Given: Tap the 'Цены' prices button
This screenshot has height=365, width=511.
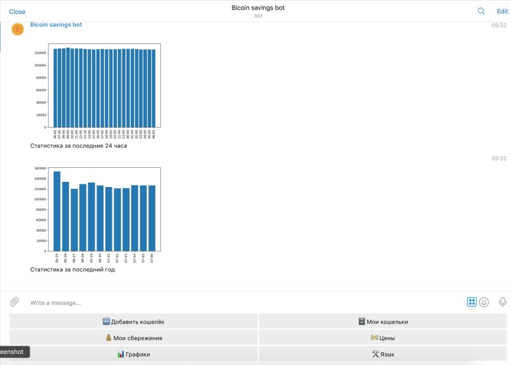Looking at the screenshot, I should [383, 338].
